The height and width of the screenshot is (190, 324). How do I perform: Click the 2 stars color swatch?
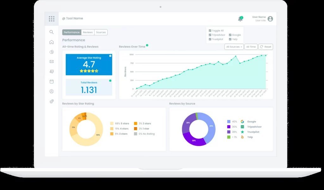(135, 124)
